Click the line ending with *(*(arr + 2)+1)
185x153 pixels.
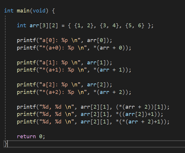93,122
